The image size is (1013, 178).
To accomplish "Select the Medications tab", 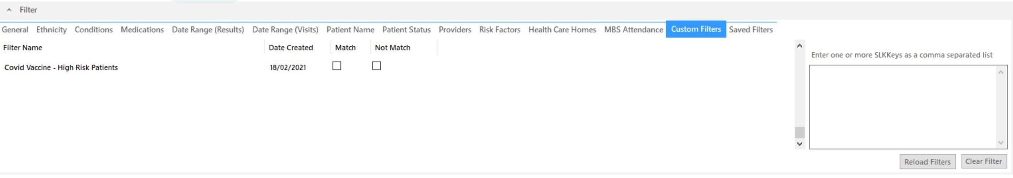I will (x=142, y=30).
